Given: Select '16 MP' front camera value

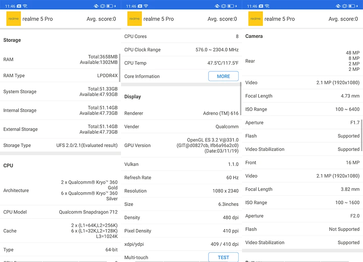Looking at the screenshot, I should (353, 162).
